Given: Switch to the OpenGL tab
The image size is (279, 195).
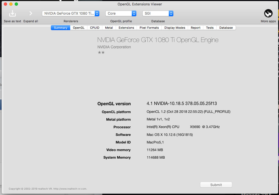Looking at the screenshot, I should click(79, 28).
